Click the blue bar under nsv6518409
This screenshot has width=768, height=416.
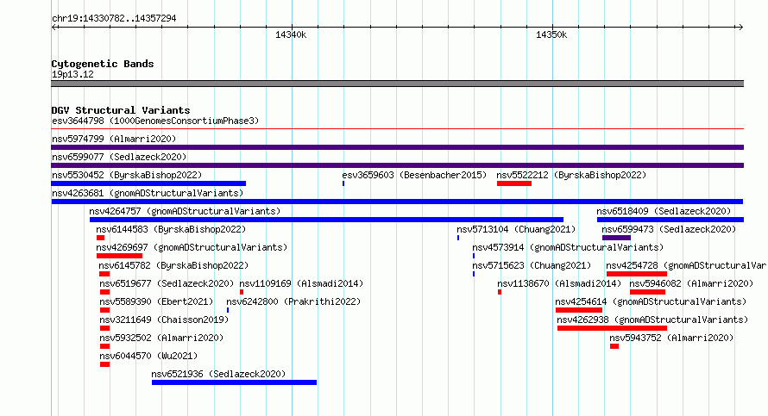tap(670, 220)
